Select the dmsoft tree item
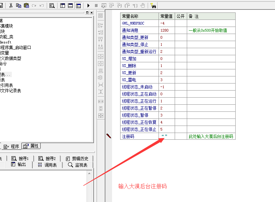Screen dimensions: 275x202 [x=6, y=42]
